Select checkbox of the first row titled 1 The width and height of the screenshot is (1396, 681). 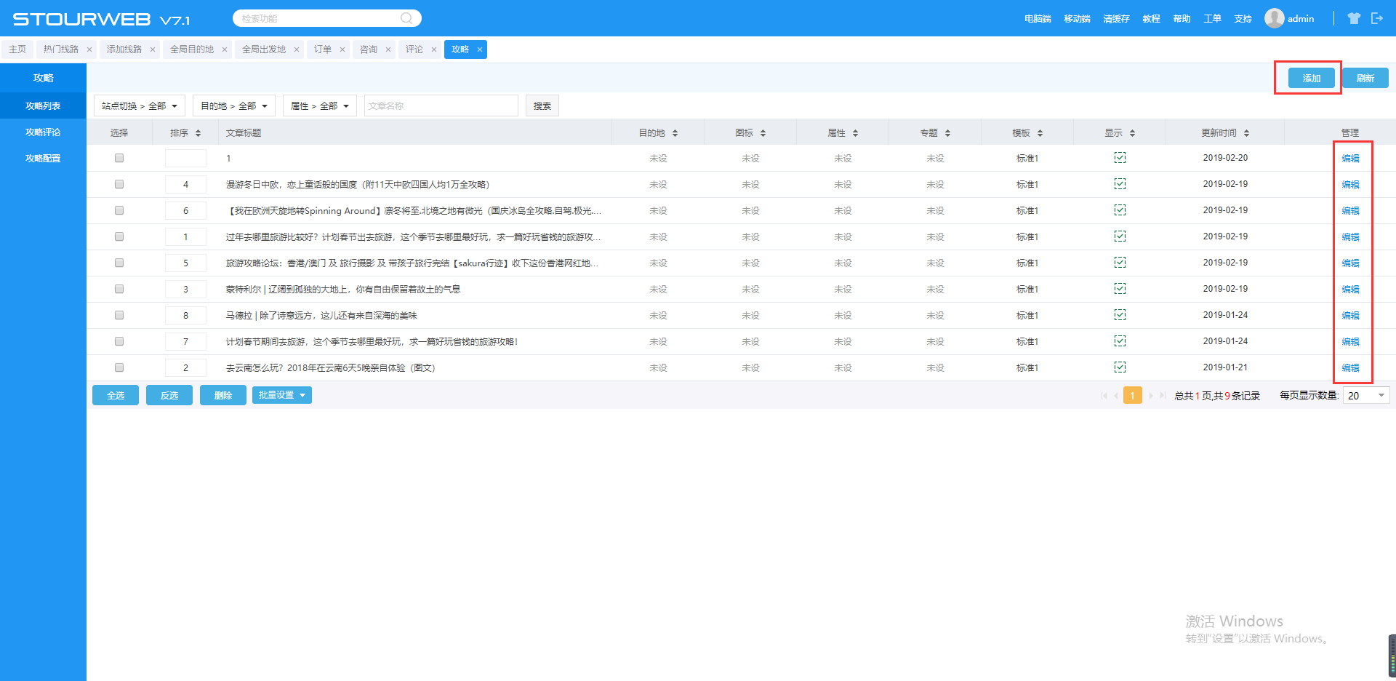click(119, 158)
